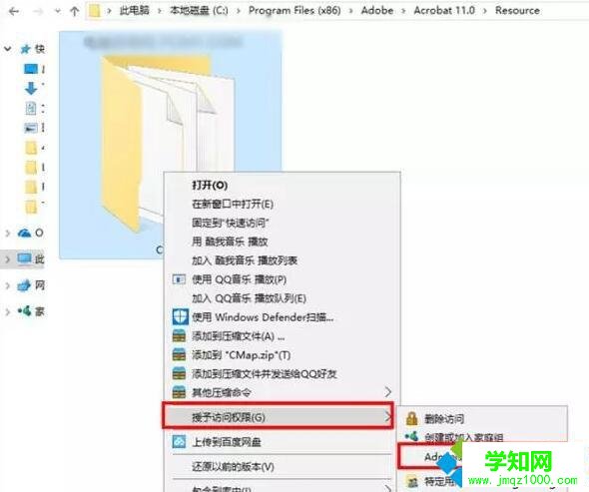Screen dimensions: 589x492
Task: Select This PC monitor icon in sidebar
Action: [24, 258]
